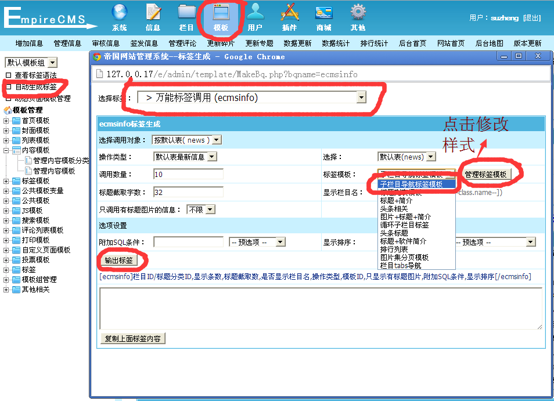Open the 后台地图 link
Image resolution: width=554 pixels, height=401 pixels.
490,44
